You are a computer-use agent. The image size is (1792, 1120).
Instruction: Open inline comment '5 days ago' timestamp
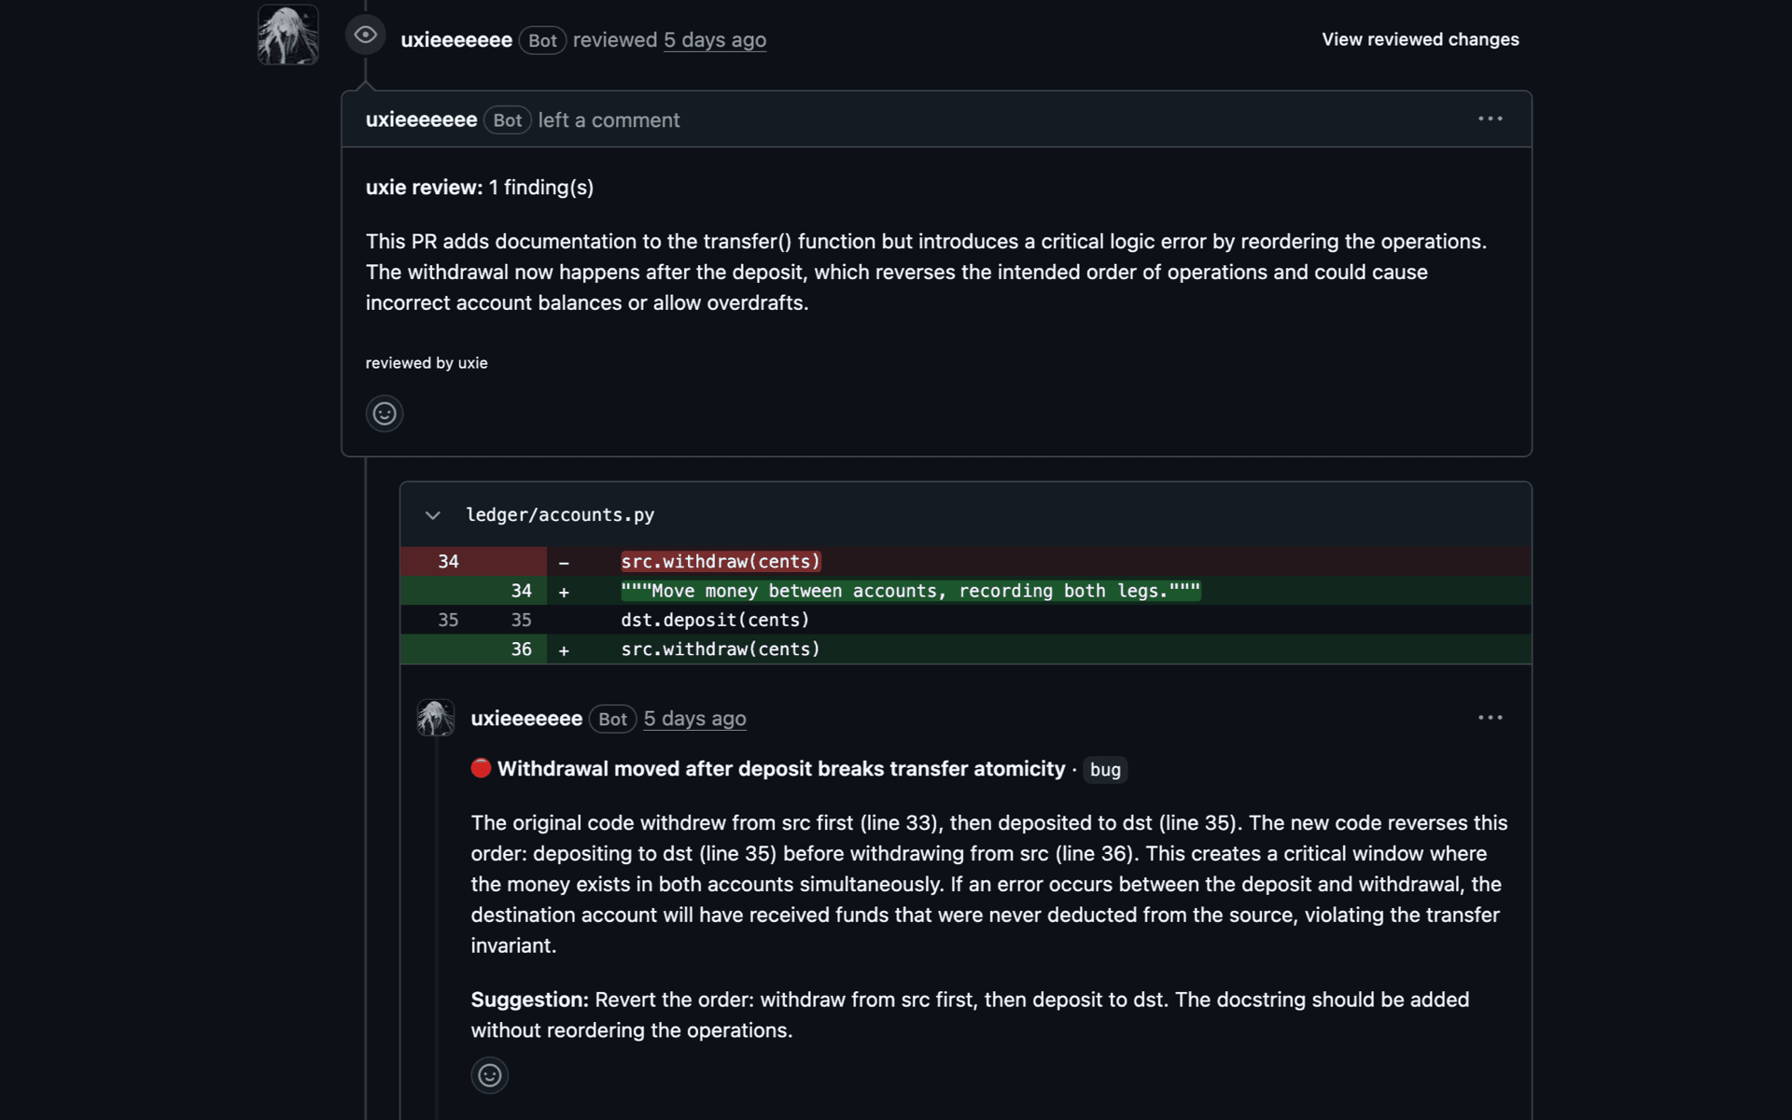tap(694, 719)
